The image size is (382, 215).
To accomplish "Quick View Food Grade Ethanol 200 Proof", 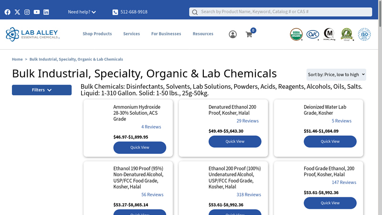I will tap(330, 203).
